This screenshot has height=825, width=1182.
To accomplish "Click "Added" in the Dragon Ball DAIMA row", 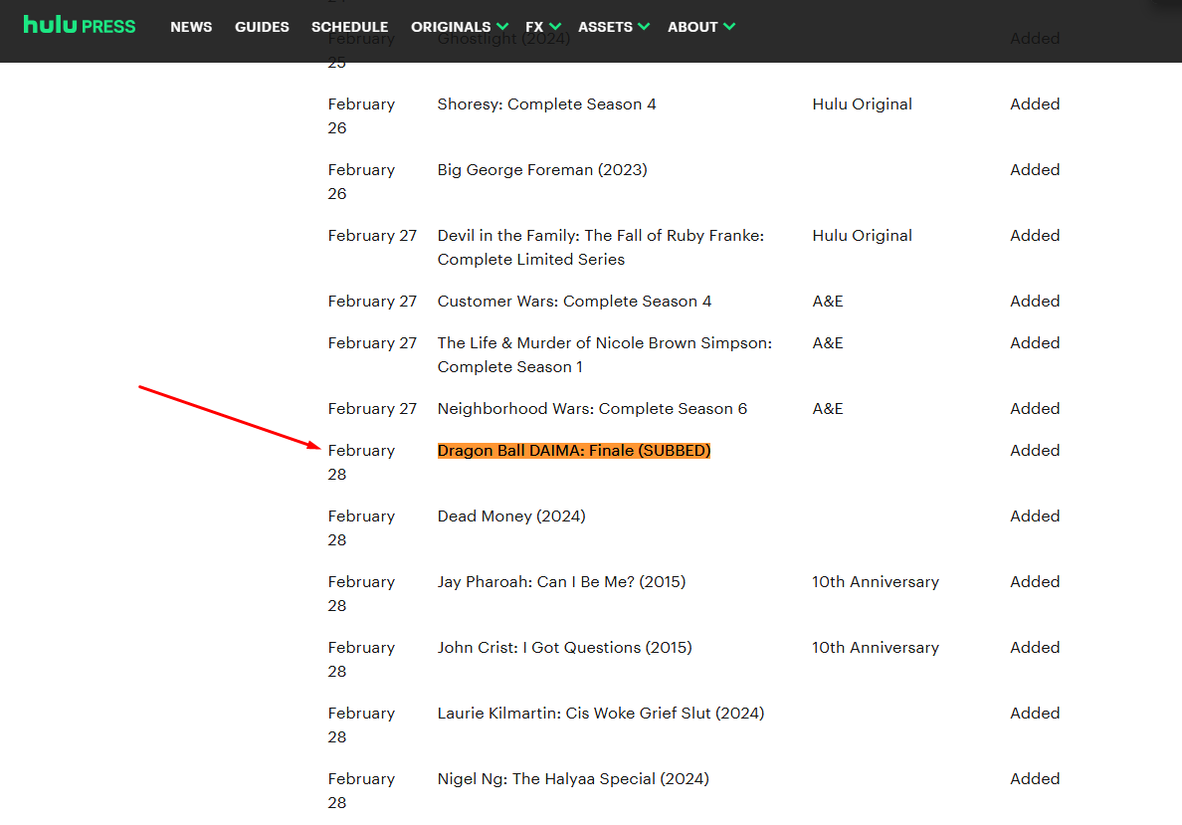I will [1035, 450].
